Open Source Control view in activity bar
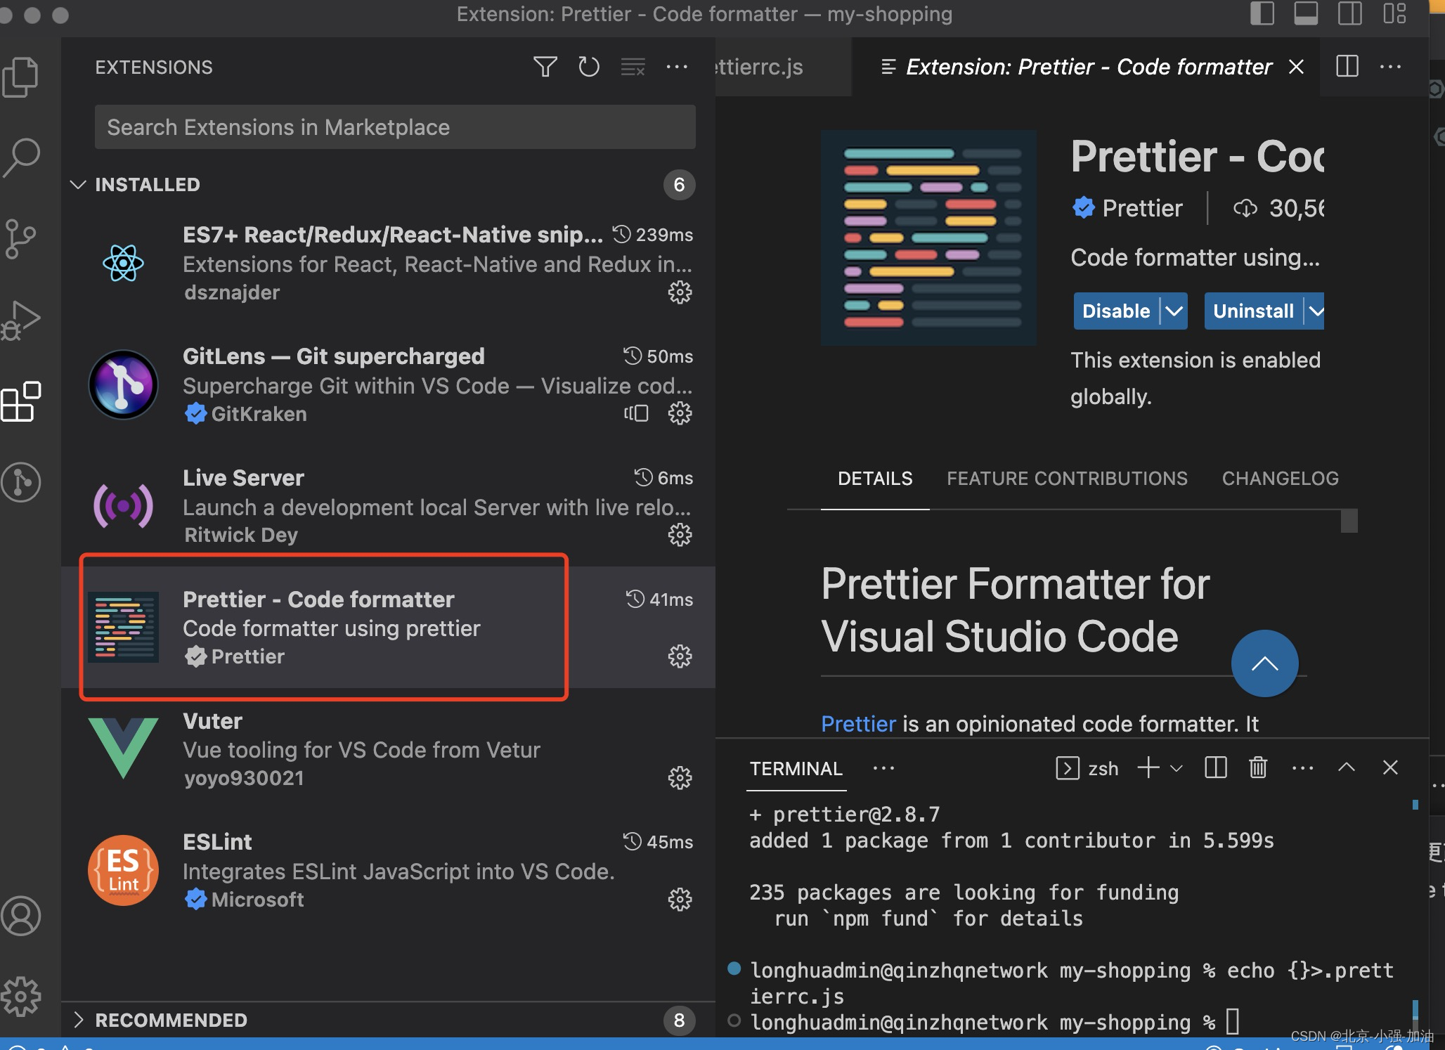This screenshot has height=1050, width=1445. (21, 239)
